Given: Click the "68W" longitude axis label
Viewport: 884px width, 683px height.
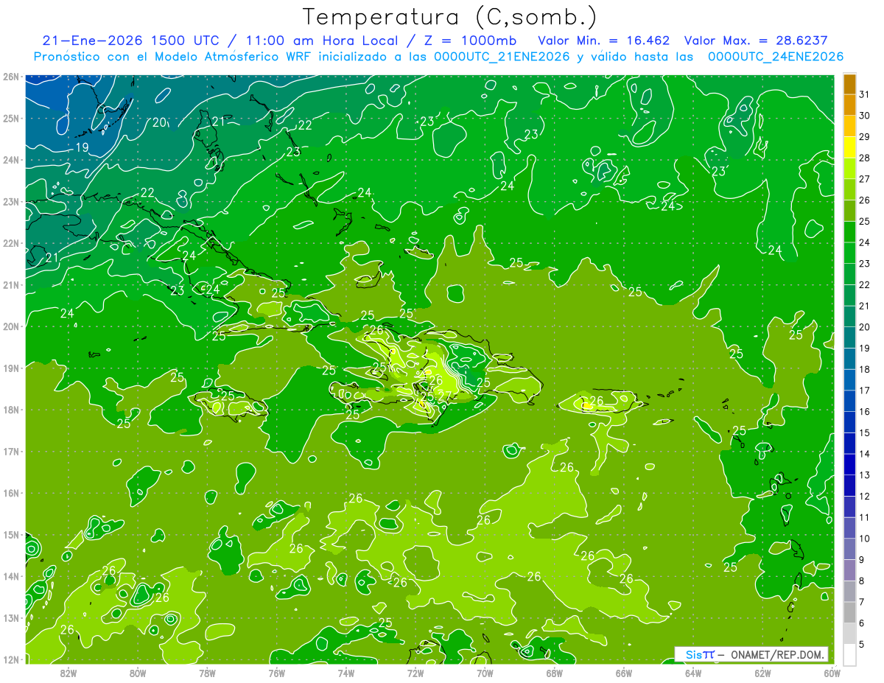Looking at the screenshot, I should pyautogui.click(x=554, y=673).
